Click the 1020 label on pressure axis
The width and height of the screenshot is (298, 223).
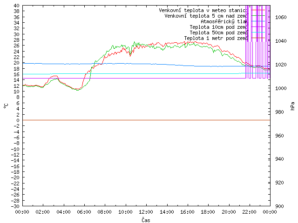click(281, 65)
